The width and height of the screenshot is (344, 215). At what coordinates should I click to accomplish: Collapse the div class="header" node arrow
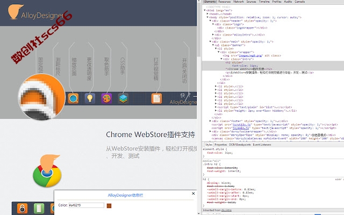pyautogui.click(x=210, y=21)
